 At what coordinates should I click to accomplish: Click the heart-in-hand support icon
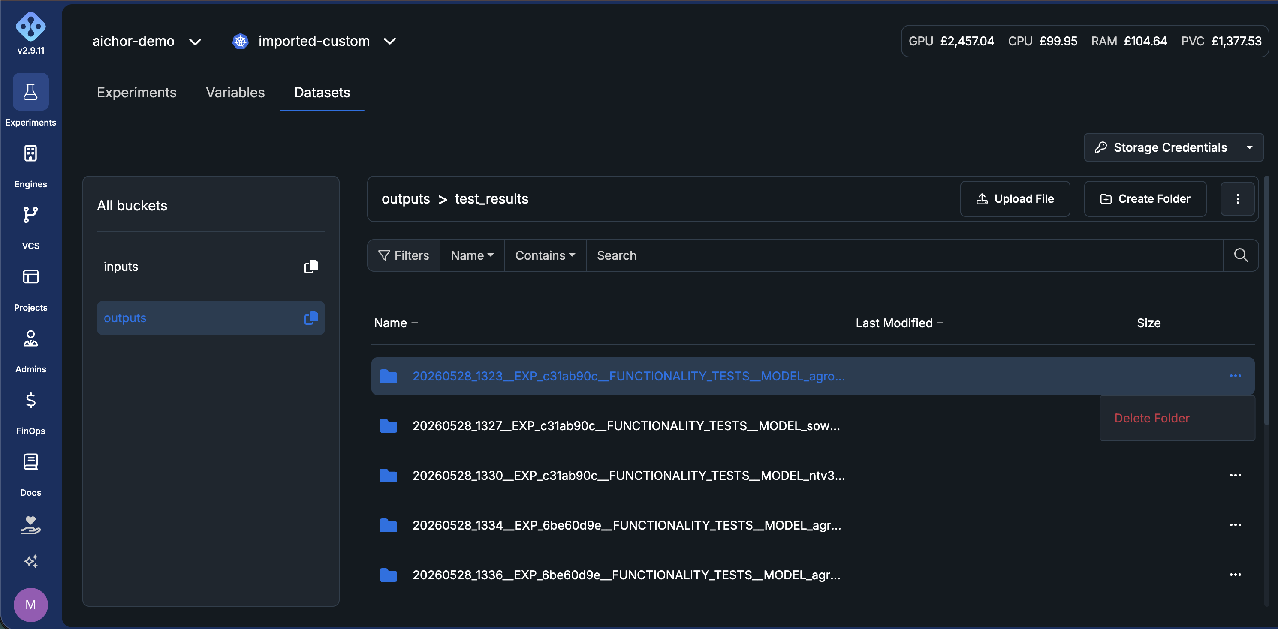(x=31, y=525)
